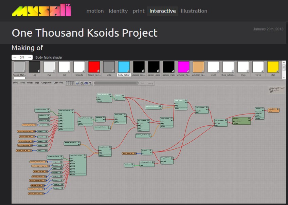This screenshot has height=205, width=288.
Task: Open the motion section link
Action: point(95,11)
